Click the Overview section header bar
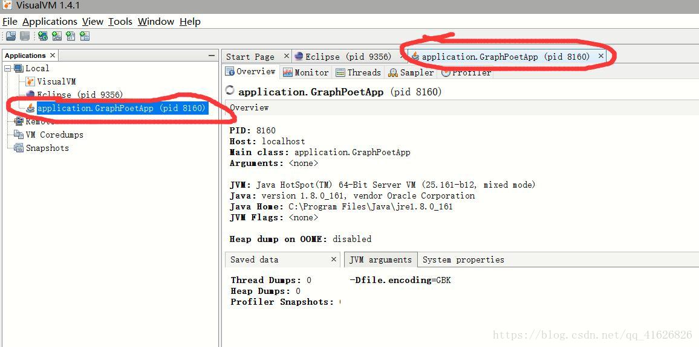This screenshot has width=699, height=347. coord(462,107)
